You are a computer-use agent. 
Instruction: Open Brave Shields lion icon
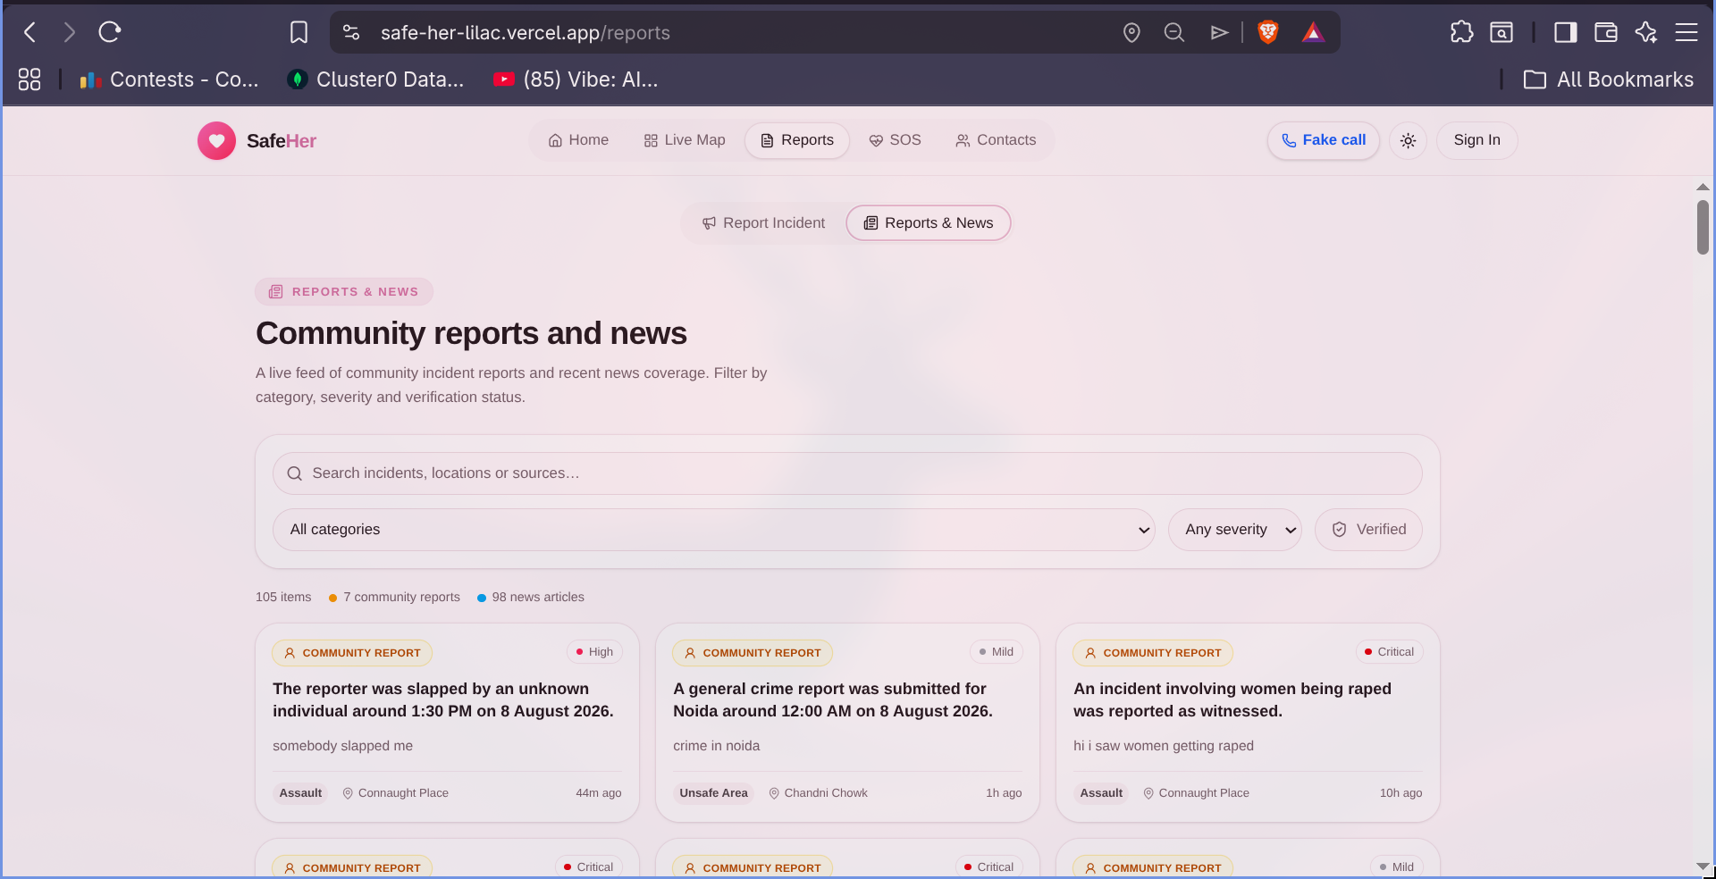(1267, 33)
